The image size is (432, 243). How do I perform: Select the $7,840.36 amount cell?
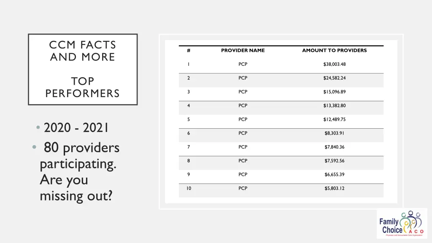point(335,147)
